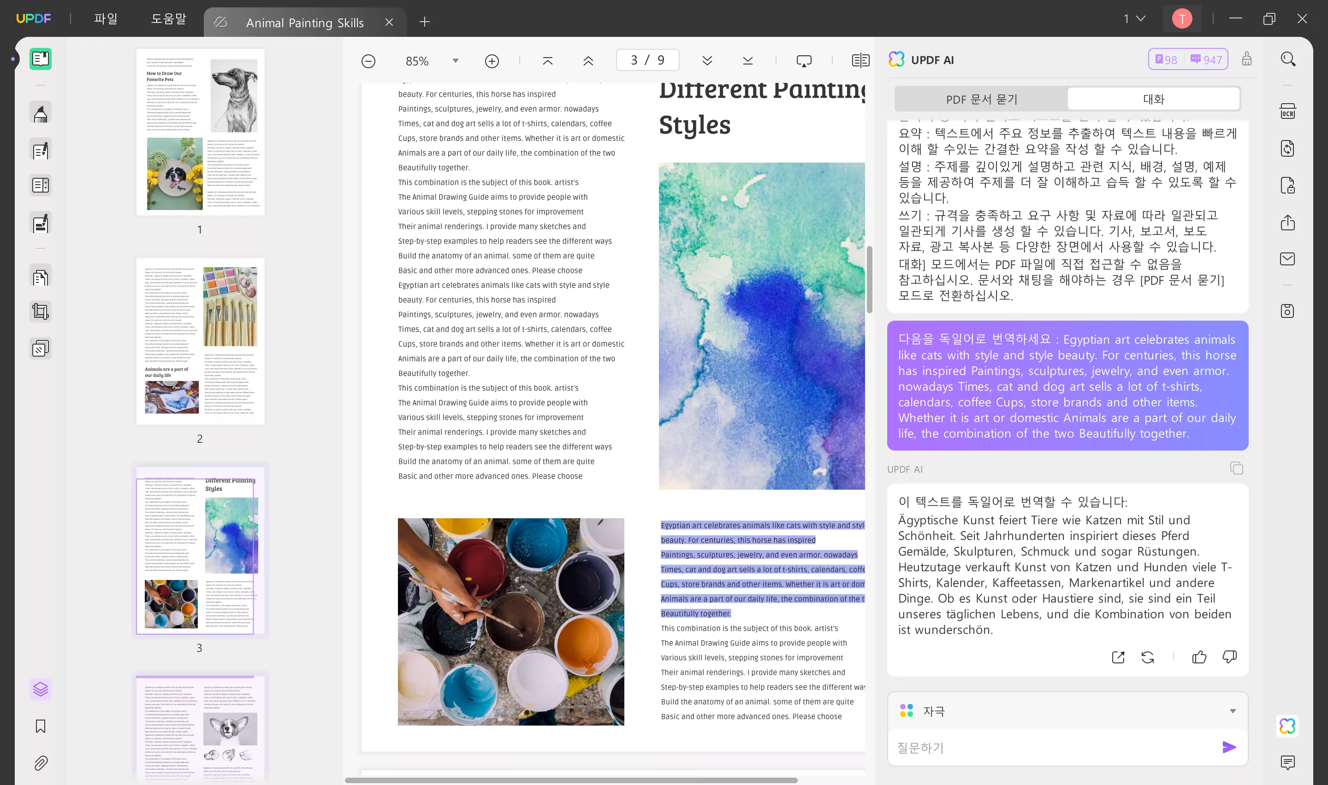Open the Fill & Sign form tool

40,223
